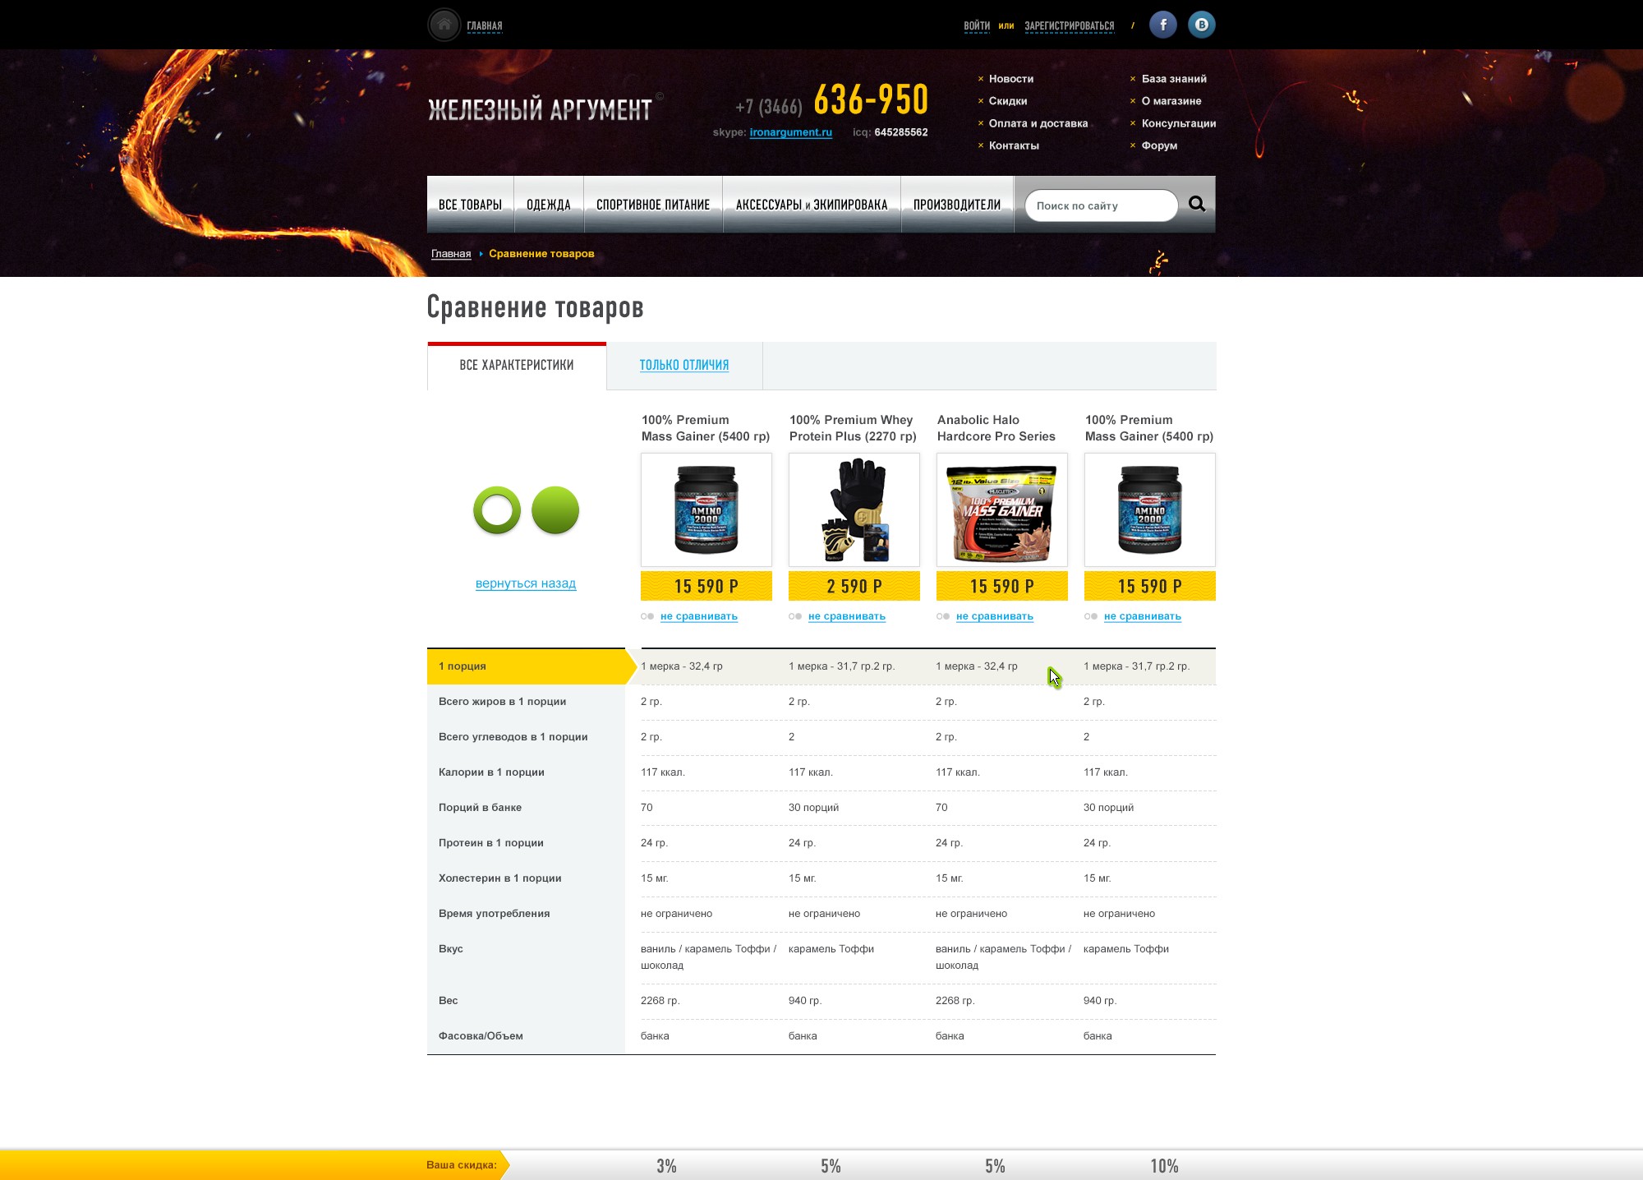Open the Facebook social icon
The height and width of the screenshot is (1180, 1643).
[1162, 25]
